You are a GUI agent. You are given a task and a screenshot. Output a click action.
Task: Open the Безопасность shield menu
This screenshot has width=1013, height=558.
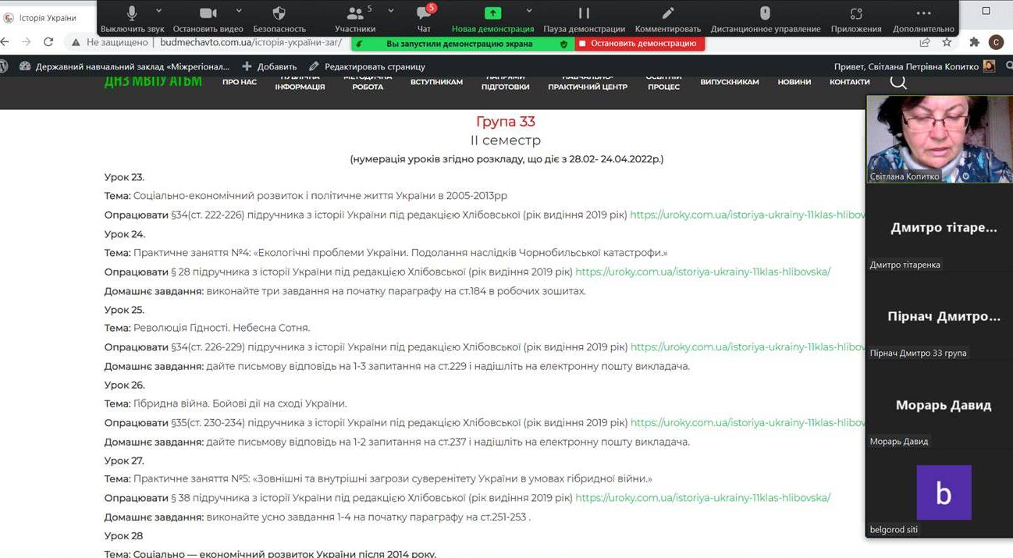pos(279,19)
